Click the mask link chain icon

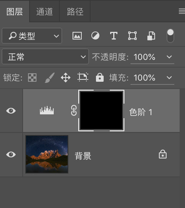point(74,111)
